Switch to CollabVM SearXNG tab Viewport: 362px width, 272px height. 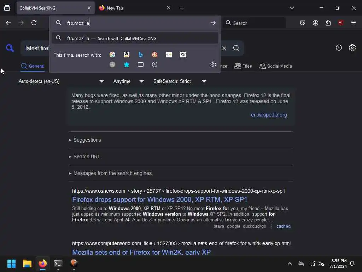tap(56, 8)
